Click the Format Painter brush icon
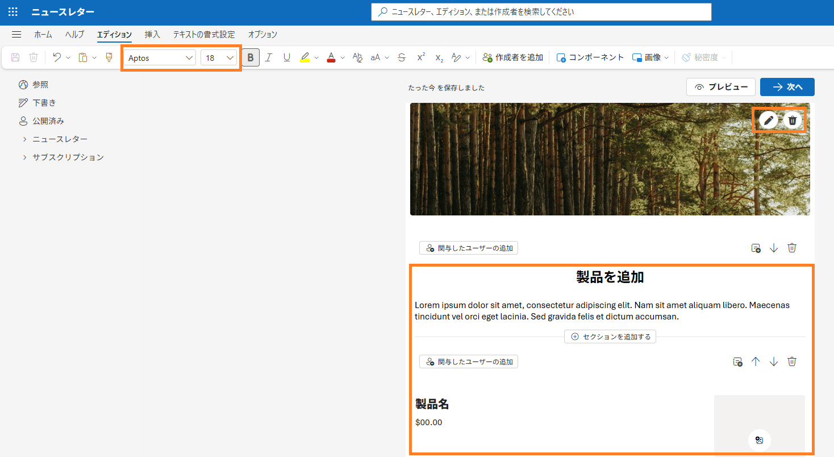Image resolution: width=834 pixels, height=457 pixels. point(109,57)
